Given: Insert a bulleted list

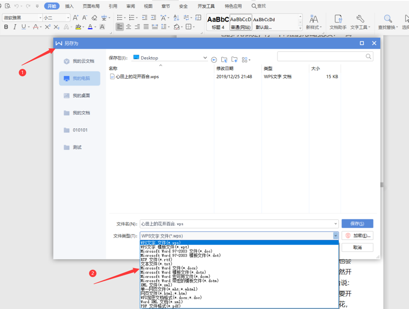Looking at the screenshot, I should click(x=120, y=17).
